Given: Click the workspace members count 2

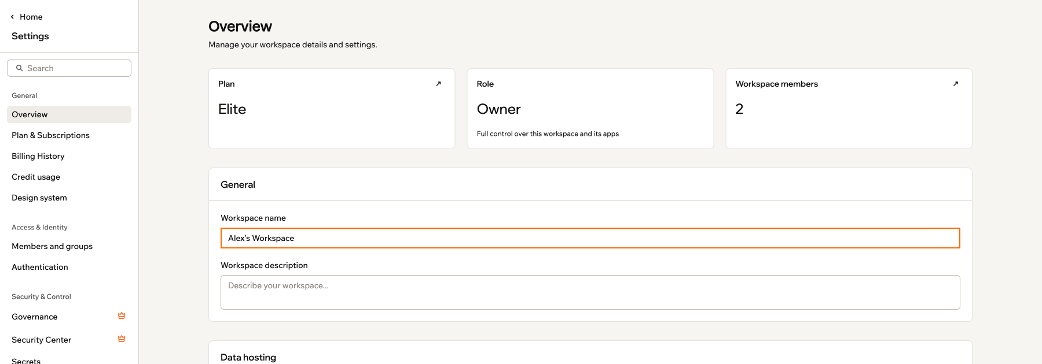Looking at the screenshot, I should pos(739,109).
